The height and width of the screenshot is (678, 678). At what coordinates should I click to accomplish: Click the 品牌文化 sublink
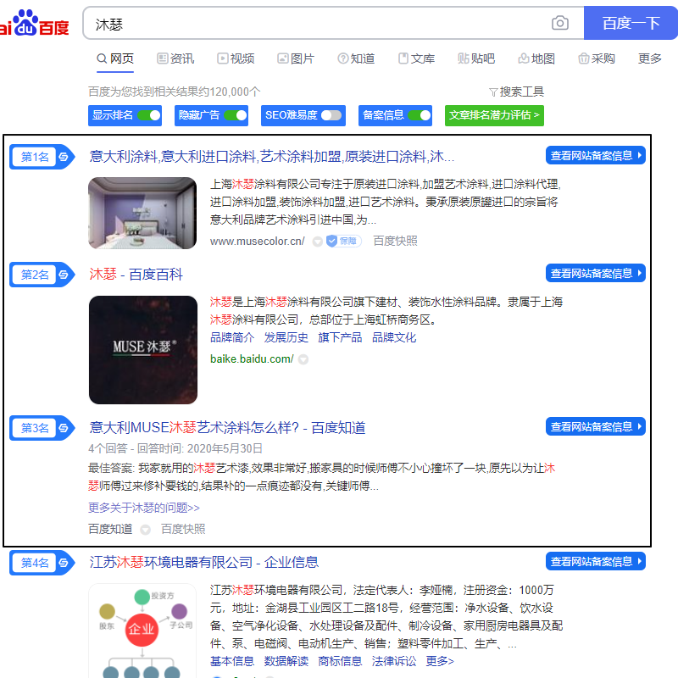394,337
